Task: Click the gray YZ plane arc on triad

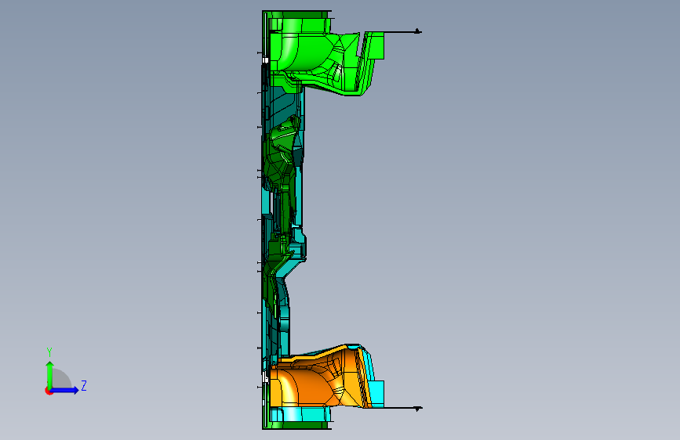Action: 61,378
